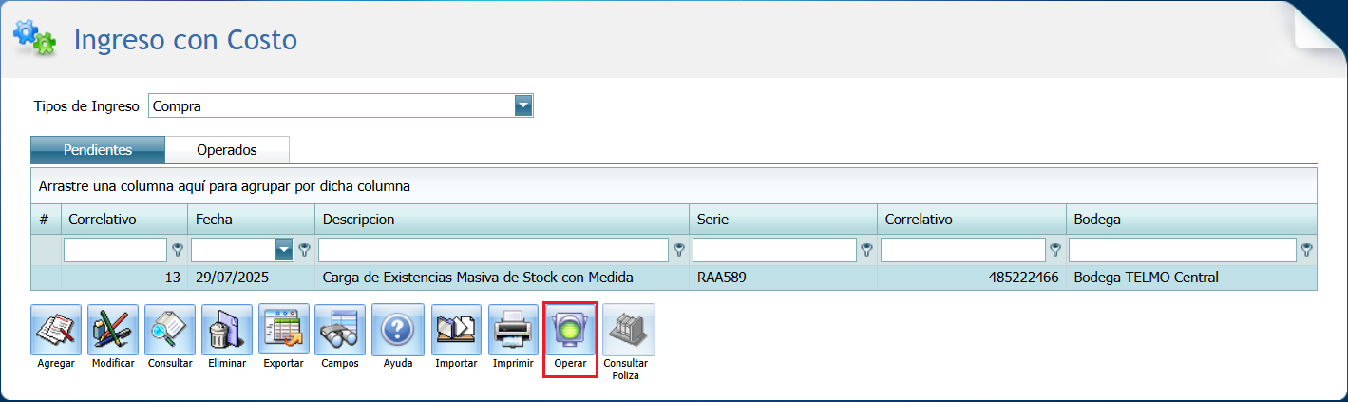Click filter icon of Serie column

866,250
